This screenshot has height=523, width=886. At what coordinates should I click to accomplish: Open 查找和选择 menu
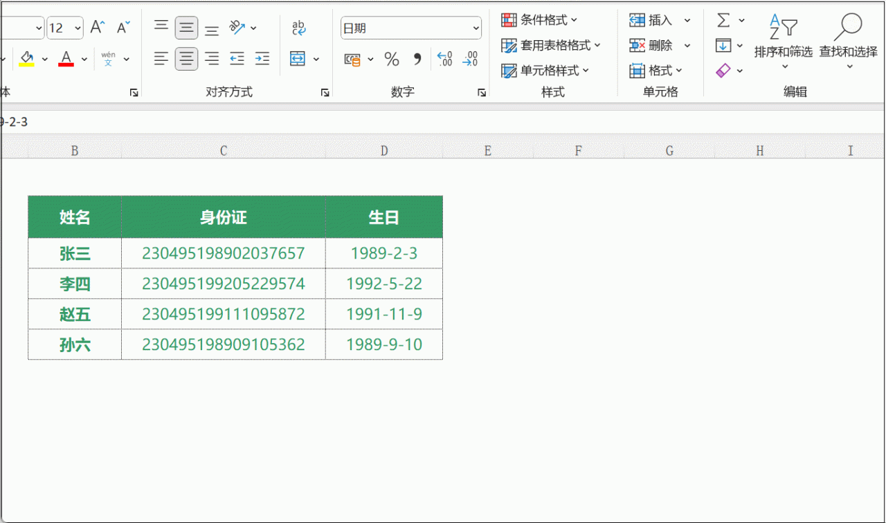[849, 40]
